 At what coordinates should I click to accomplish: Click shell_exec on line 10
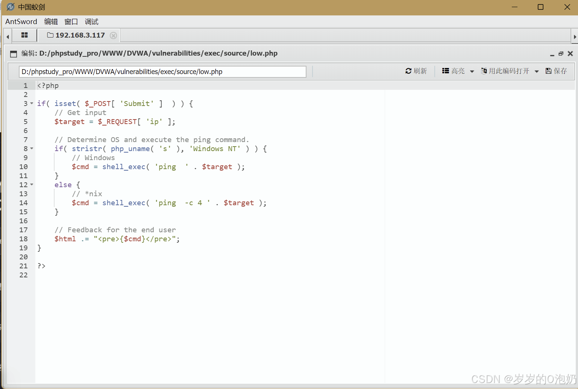[124, 166]
